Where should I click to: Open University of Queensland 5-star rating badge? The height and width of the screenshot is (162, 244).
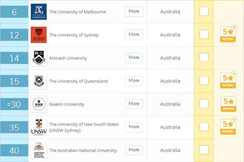[228, 80]
